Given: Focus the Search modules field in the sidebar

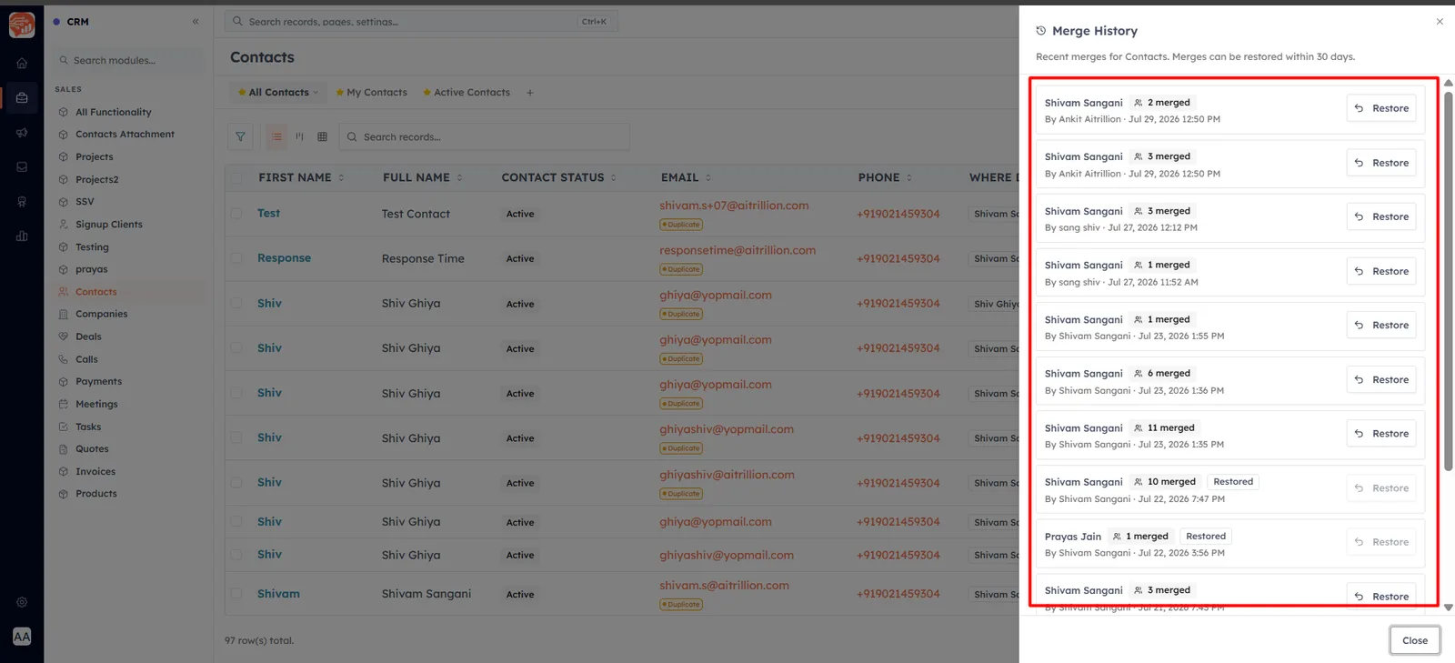Looking at the screenshot, I should (128, 60).
